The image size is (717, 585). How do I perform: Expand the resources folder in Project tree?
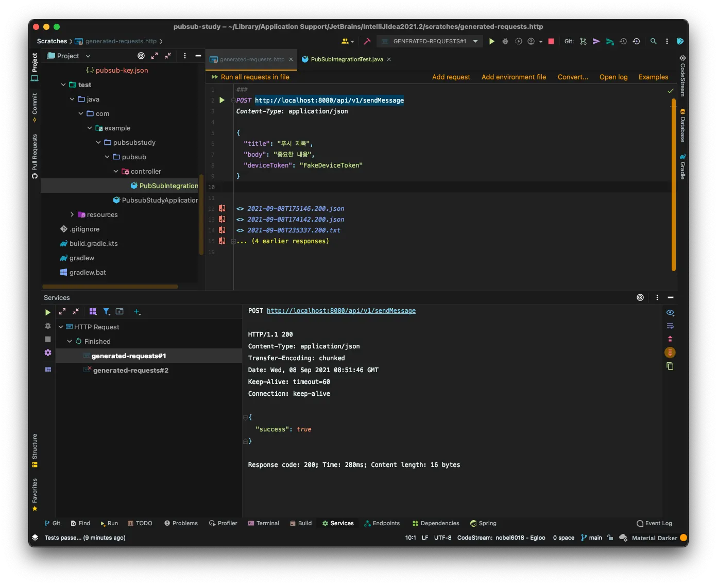click(72, 214)
